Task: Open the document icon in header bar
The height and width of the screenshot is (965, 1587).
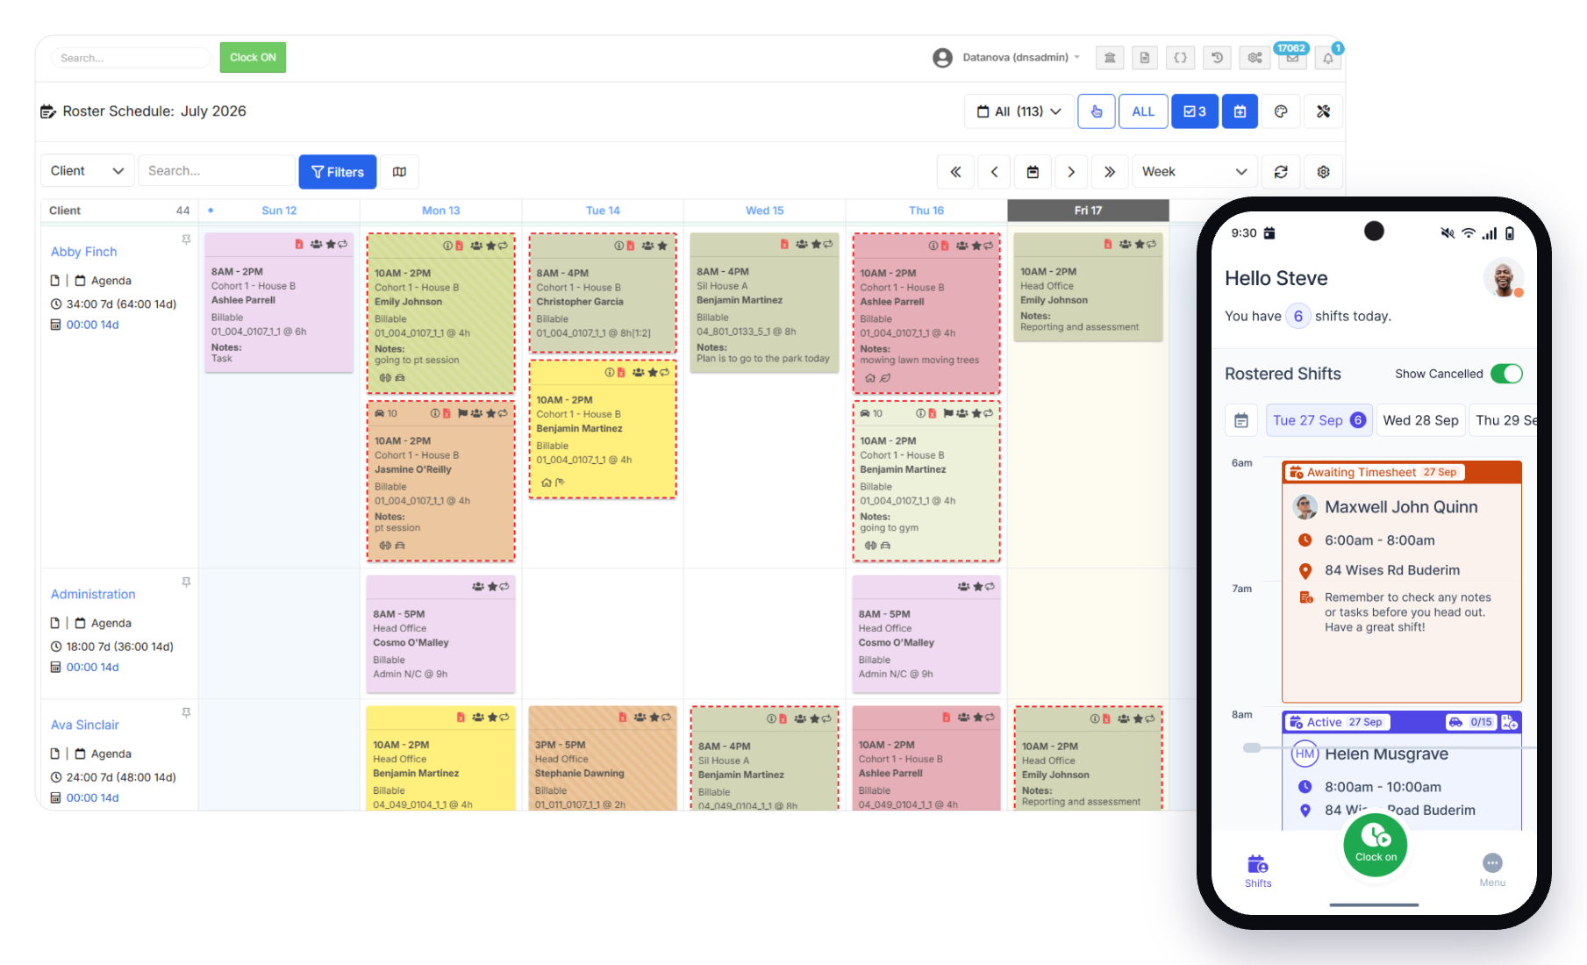Action: 1145,58
